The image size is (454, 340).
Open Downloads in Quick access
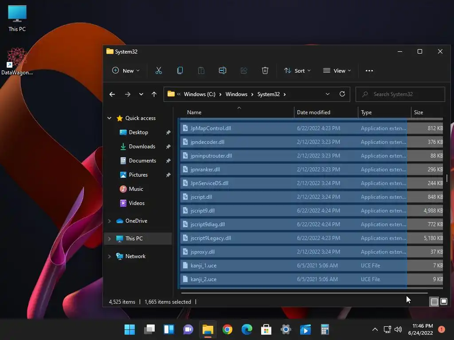142,146
